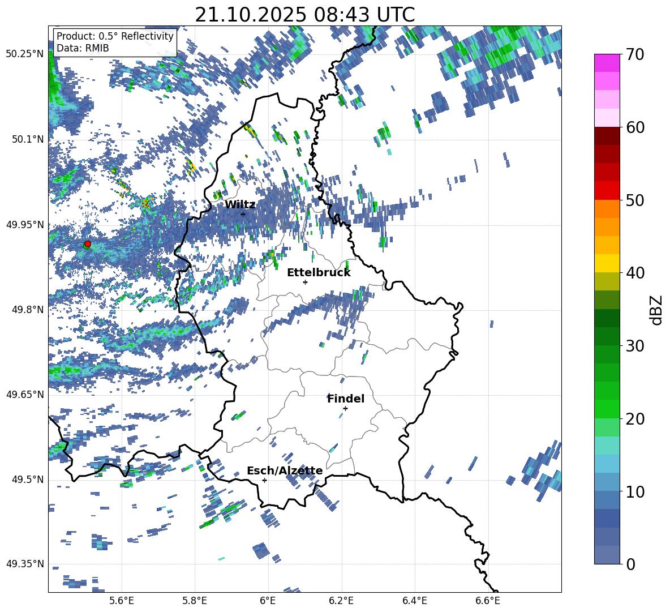Click the colorbar tick label 0
Viewport: 670px width, 612px height.
click(x=630, y=564)
